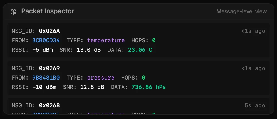
Task: Click the timestamp of message 0x026A
Action: click(253, 31)
